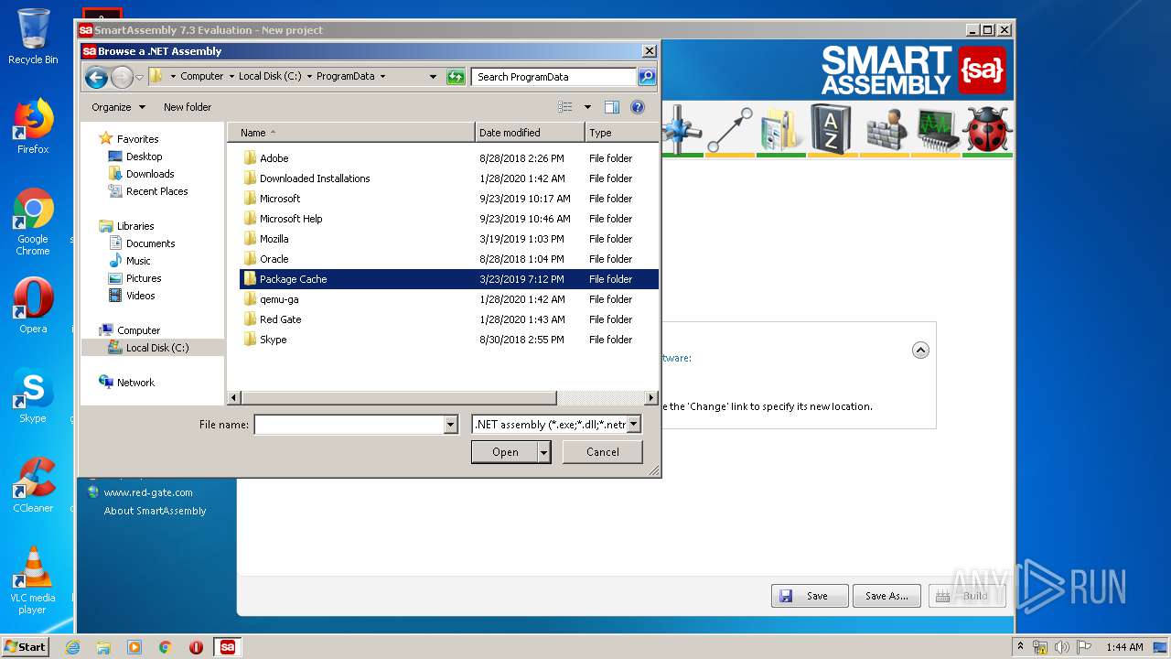The height and width of the screenshot is (659, 1171).
Task: Select Recent Places in navigation pane
Action: coord(156,191)
